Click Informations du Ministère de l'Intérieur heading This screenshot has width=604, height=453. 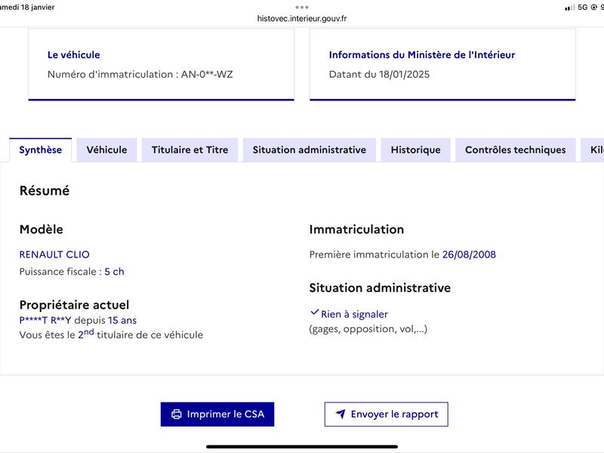[x=422, y=54]
